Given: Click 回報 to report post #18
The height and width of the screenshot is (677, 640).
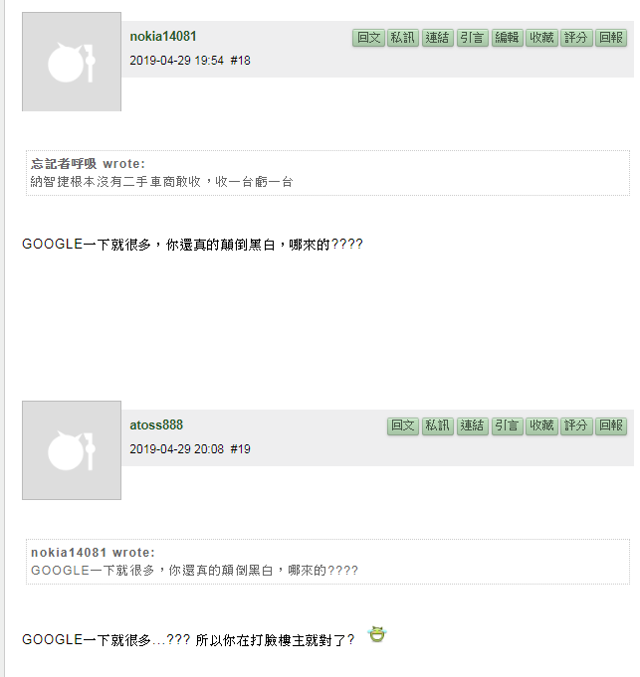Looking at the screenshot, I should point(610,38).
